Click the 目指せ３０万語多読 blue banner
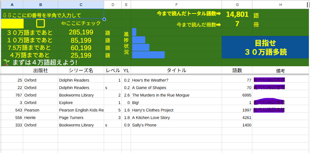 pos(265,47)
